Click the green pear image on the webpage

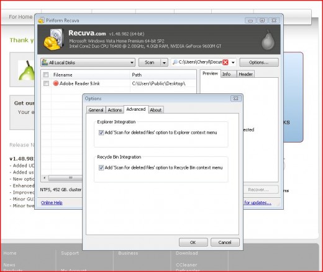click(27, 70)
